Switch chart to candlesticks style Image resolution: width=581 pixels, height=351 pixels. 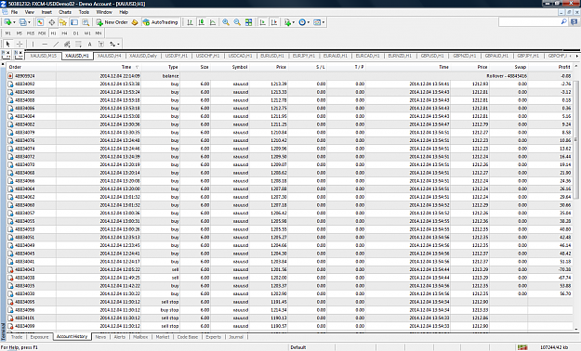click(202, 22)
